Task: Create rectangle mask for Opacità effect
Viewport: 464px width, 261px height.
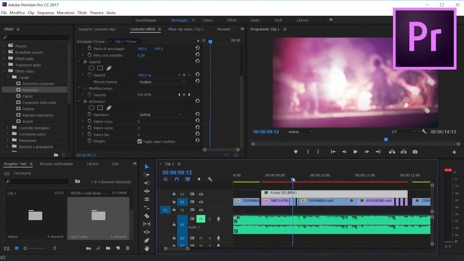Action: [x=100, y=68]
